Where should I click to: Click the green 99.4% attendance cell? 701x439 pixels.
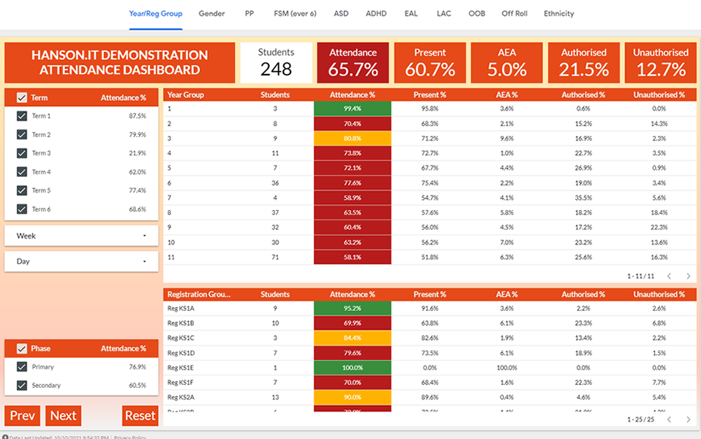coord(352,108)
